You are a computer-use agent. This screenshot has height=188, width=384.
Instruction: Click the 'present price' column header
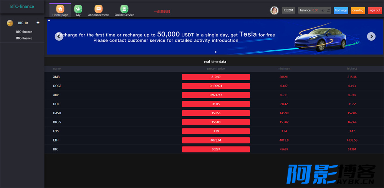(216, 69)
